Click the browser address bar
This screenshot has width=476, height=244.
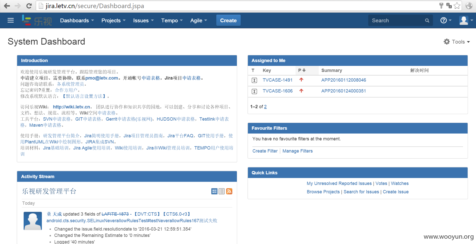click(236, 6)
